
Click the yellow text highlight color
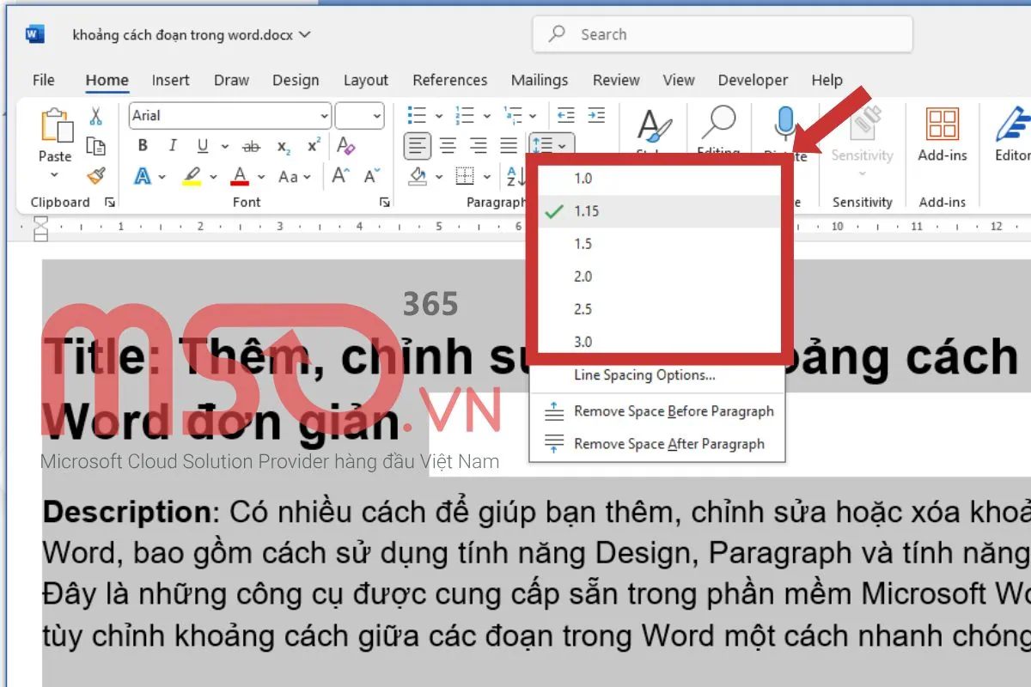point(192,176)
